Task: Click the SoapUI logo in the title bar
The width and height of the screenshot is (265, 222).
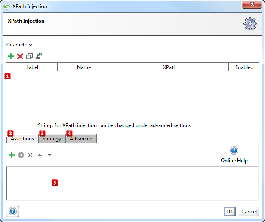Action: tap(7, 6)
